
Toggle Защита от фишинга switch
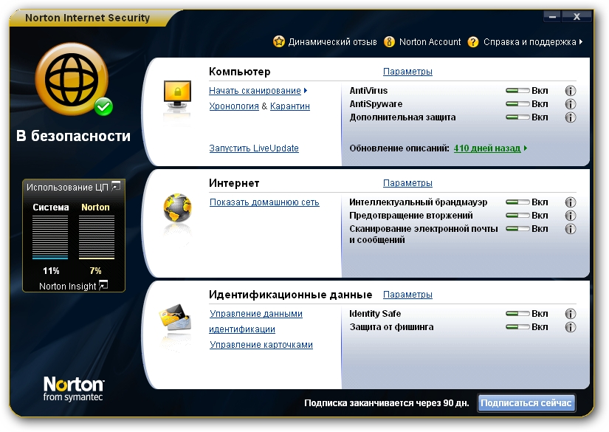(x=517, y=327)
